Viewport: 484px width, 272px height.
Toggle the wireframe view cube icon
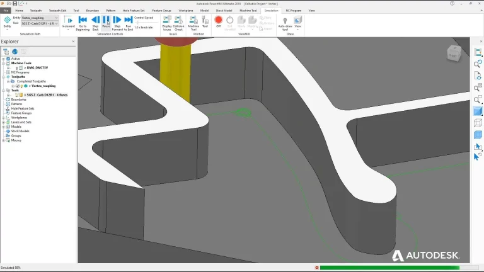click(478, 123)
